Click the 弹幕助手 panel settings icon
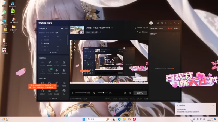The image size is (218, 122). pos(174,34)
